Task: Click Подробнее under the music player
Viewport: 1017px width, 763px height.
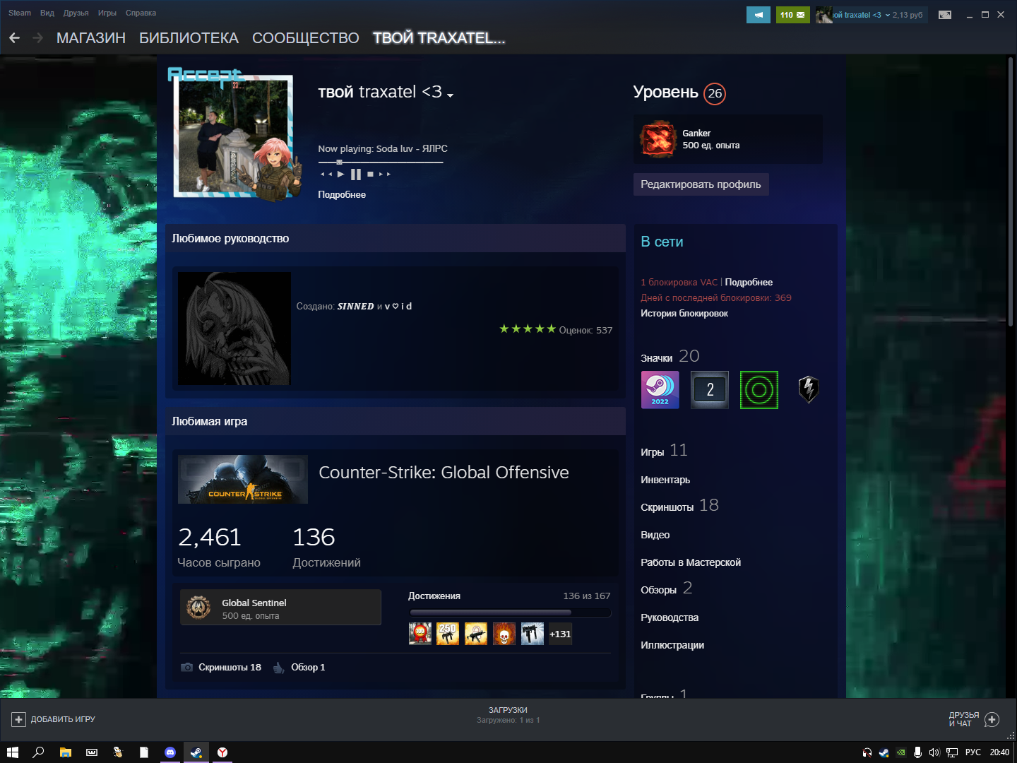Action: (342, 194)
